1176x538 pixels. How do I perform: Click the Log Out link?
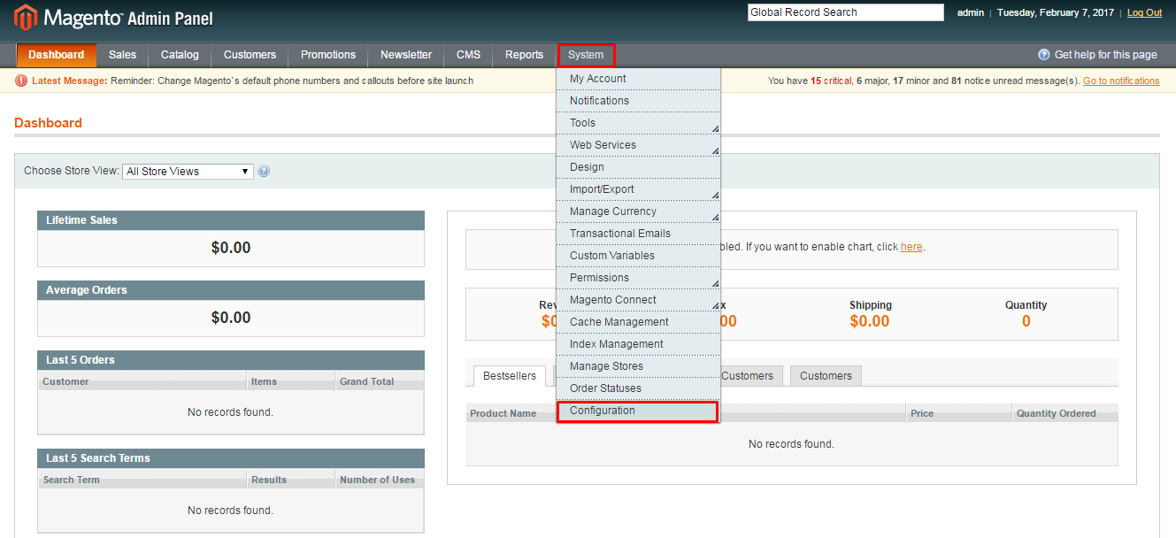point(1144,13)
